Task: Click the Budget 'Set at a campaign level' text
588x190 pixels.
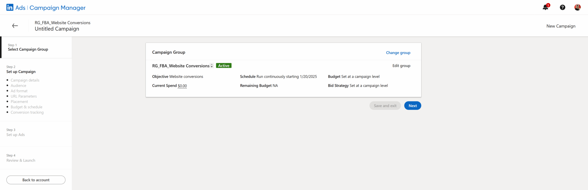Action: pyautogui.click(x=360, y=77)
